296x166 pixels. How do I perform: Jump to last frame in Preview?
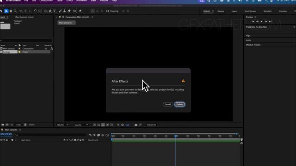tap(270, 22)
